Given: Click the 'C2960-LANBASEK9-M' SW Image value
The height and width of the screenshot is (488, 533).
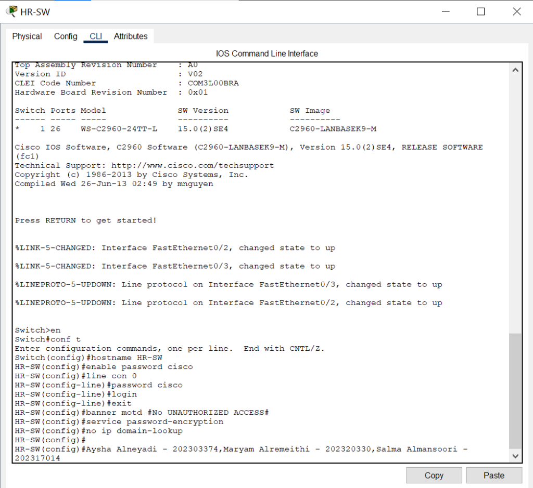Looking at the screenshot, I should 333,129.
